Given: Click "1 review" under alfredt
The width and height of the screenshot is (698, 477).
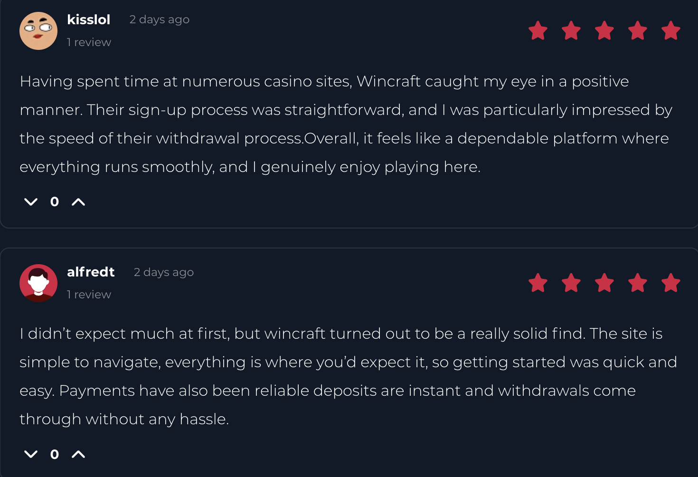Looking at the screenshot, I should [89, 295].
